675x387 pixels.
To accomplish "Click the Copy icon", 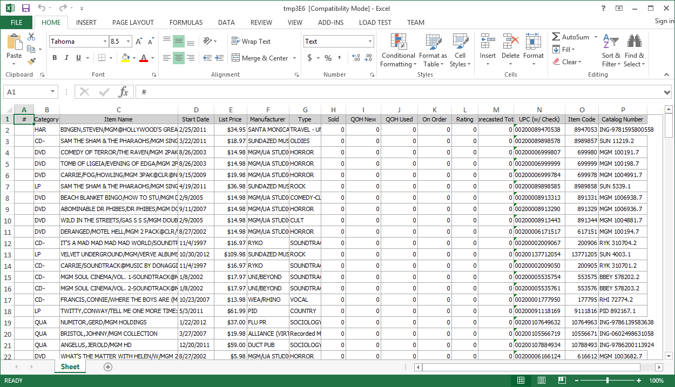I will 31,49.
